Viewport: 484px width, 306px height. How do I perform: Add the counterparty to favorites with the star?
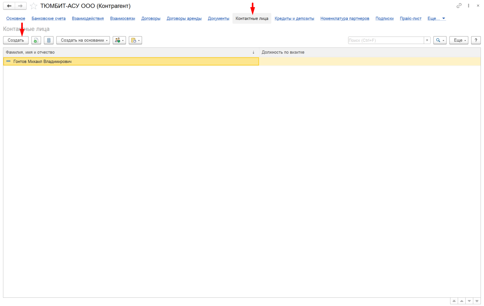click(33, 6)
